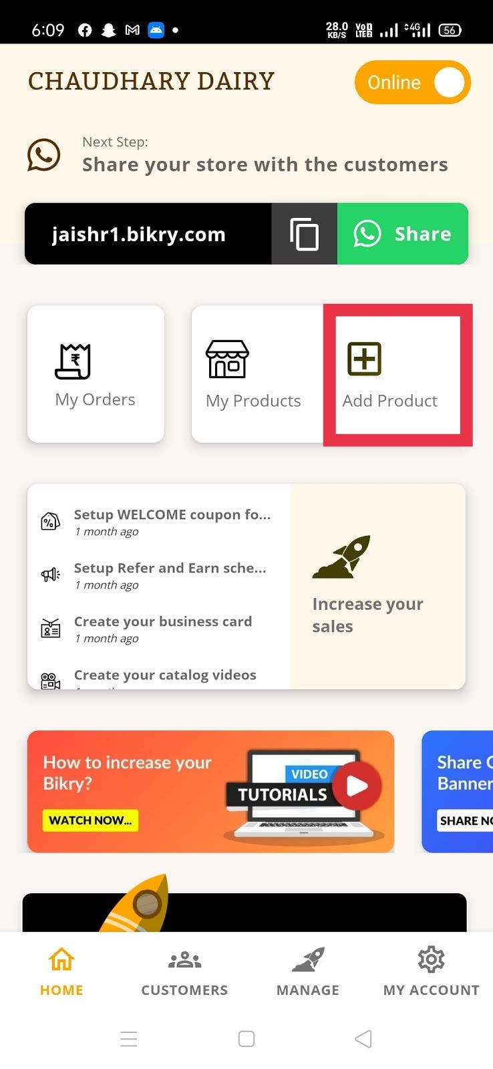
Task: Share store via green WhatsApp Share button
Action: point(403,234)
